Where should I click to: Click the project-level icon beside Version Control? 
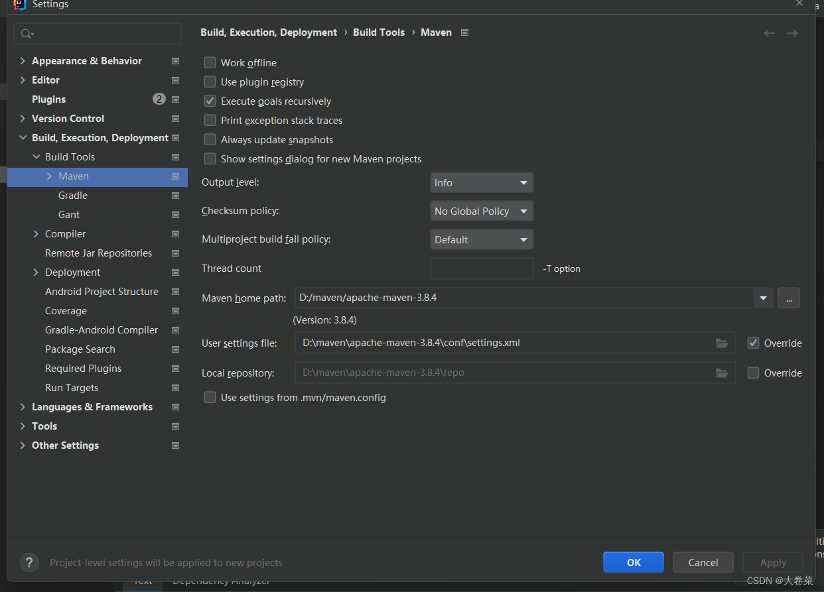pyautogui.click(x=175, y=119)
